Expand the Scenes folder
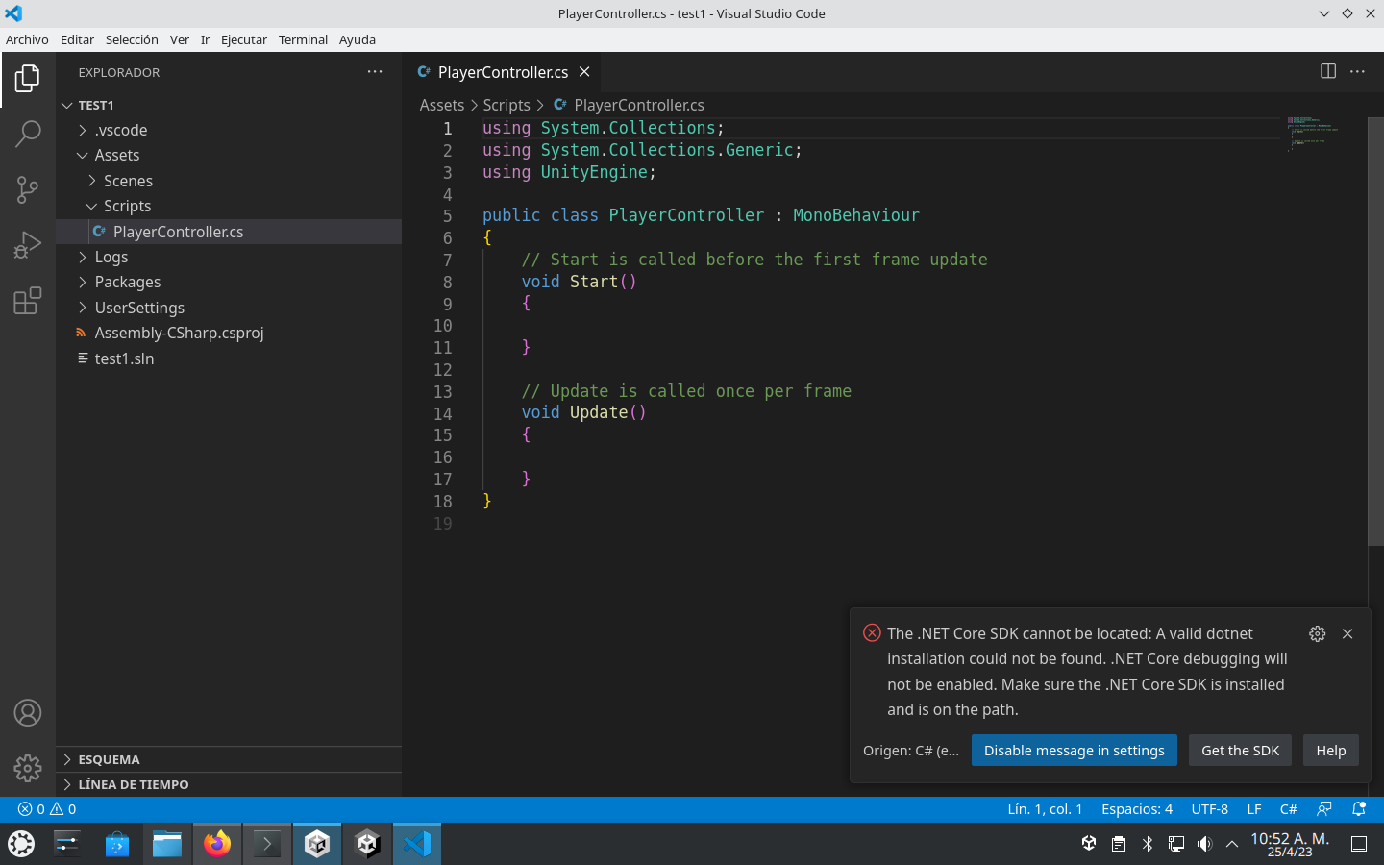This screenshot has width=1384, height=865. 229,181
